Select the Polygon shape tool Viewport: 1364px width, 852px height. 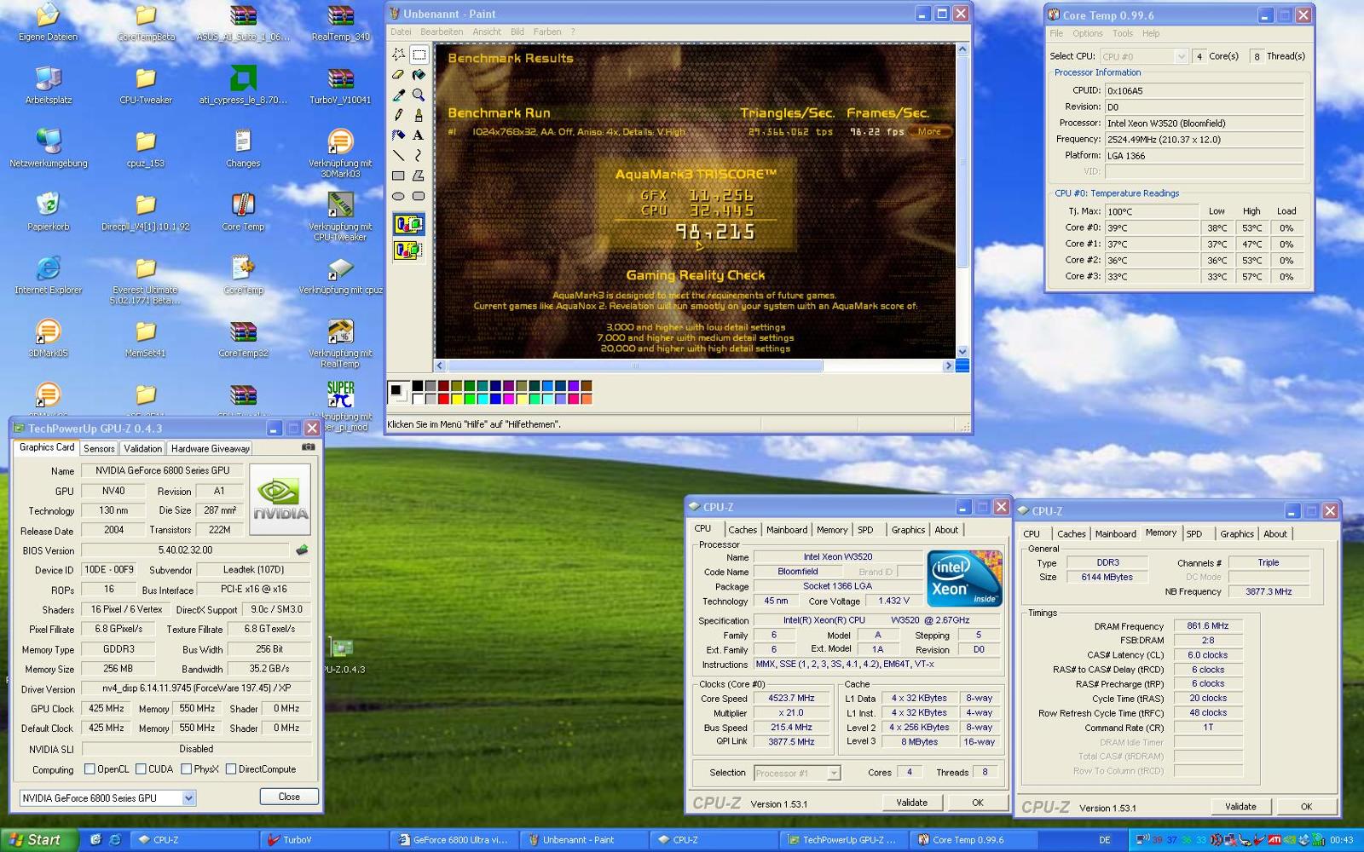click(419, 176)
